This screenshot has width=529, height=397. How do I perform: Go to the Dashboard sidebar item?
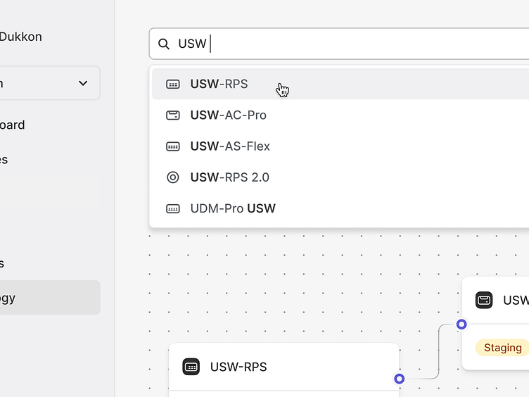[14, 125]
